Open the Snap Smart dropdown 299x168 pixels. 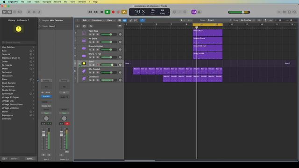pyautogui.click(x=219, y=20)
